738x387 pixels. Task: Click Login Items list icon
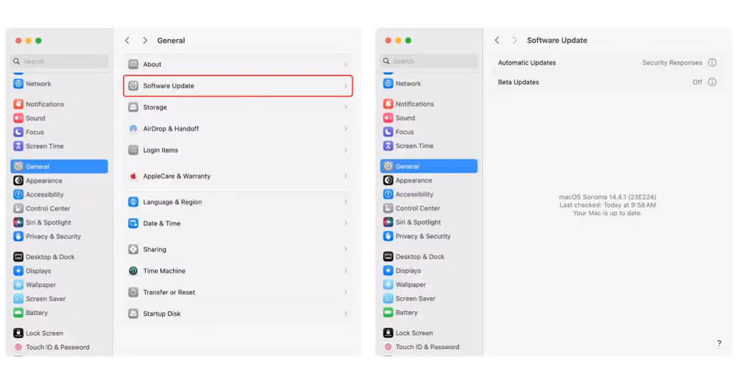[133, 150]
